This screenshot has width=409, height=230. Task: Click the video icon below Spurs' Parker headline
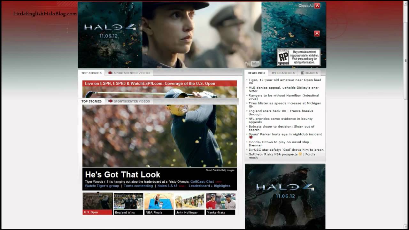251,137
